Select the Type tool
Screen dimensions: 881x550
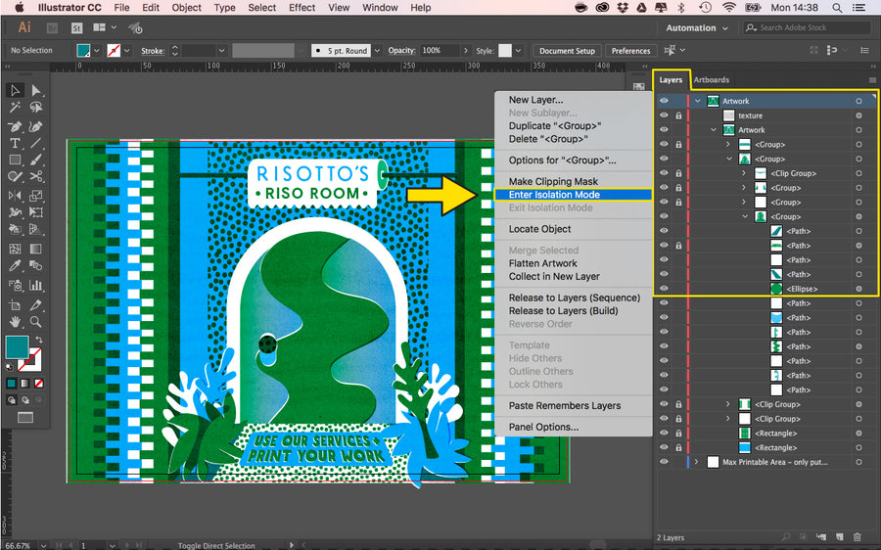click(15, 143)
